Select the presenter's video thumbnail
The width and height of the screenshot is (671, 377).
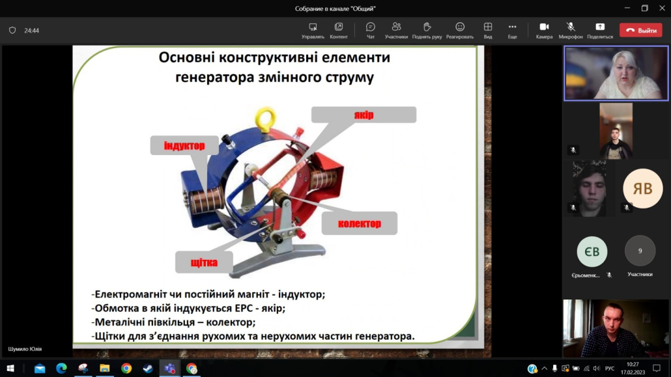(616, 73)
